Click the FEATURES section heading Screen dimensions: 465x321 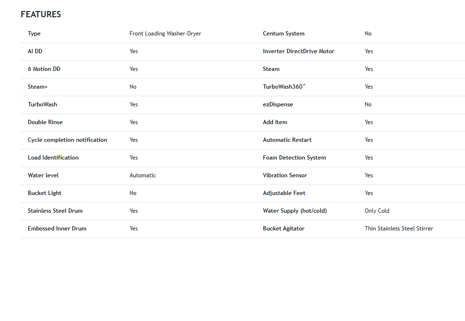point(41,14)
